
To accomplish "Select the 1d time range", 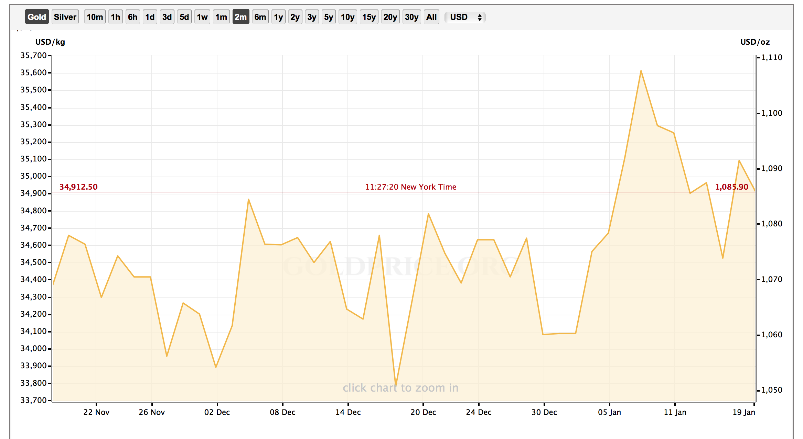I will (x=150, y=17).
